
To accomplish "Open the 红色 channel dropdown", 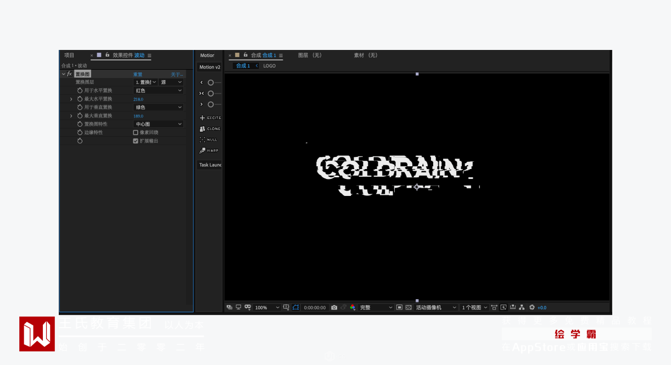I will click(x=159, y=91).
